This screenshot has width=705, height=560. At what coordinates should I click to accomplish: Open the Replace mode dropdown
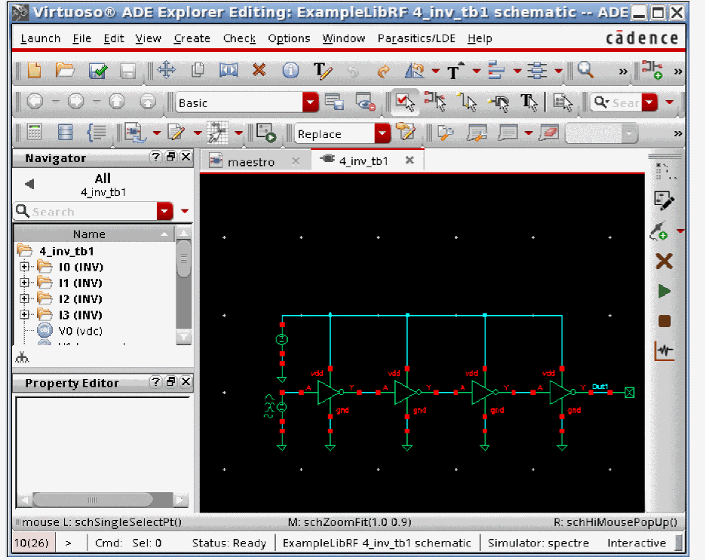point(382,134)
